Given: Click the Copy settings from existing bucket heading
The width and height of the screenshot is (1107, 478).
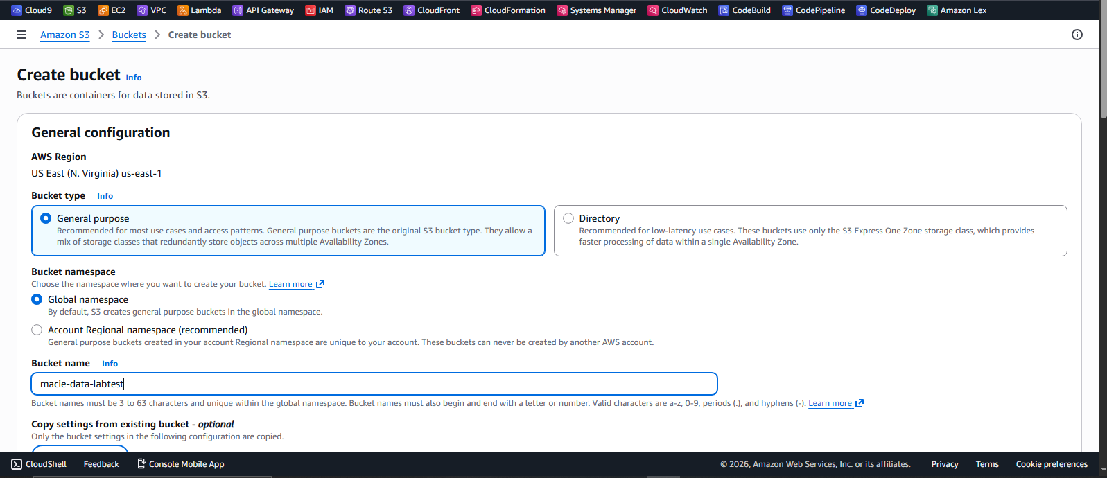Looking at the screenshot, I should (x=132, y=424).
